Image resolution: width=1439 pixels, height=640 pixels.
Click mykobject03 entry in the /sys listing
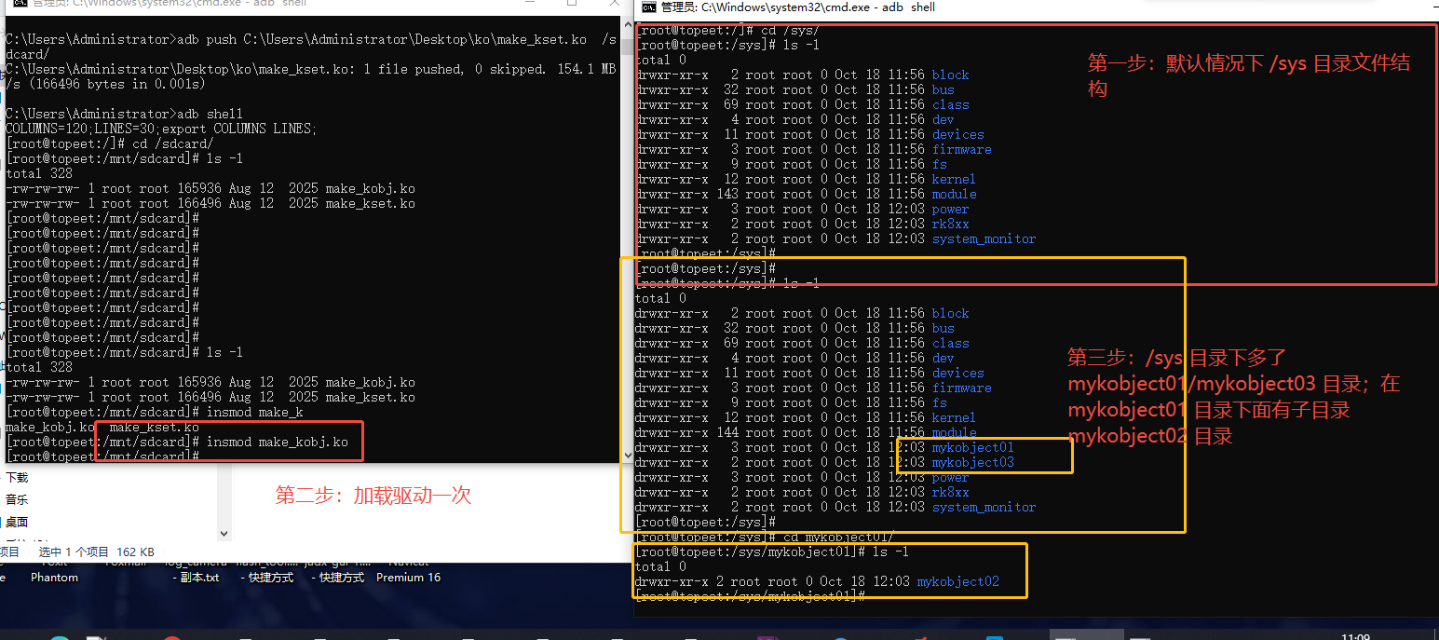[x=972, y=462]
